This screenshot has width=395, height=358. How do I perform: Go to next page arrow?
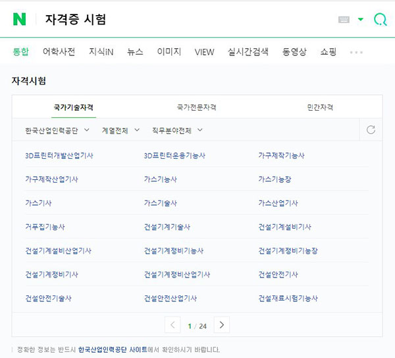[x=222, y=325]
